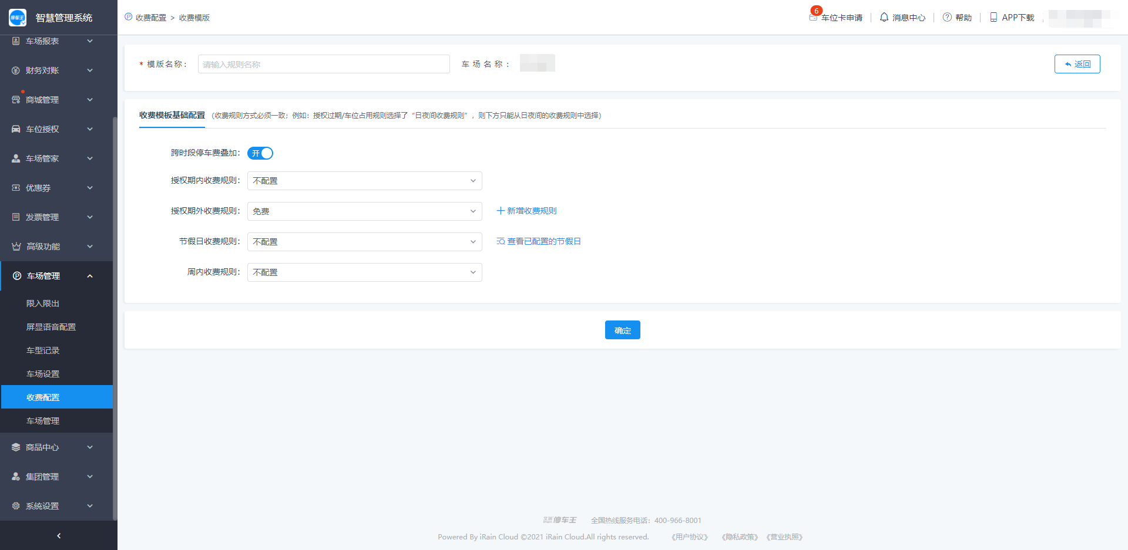Viewport: 1128px width, 550px height.
Task: Focus the 模版名称 input field
Action: coord(324,64)
